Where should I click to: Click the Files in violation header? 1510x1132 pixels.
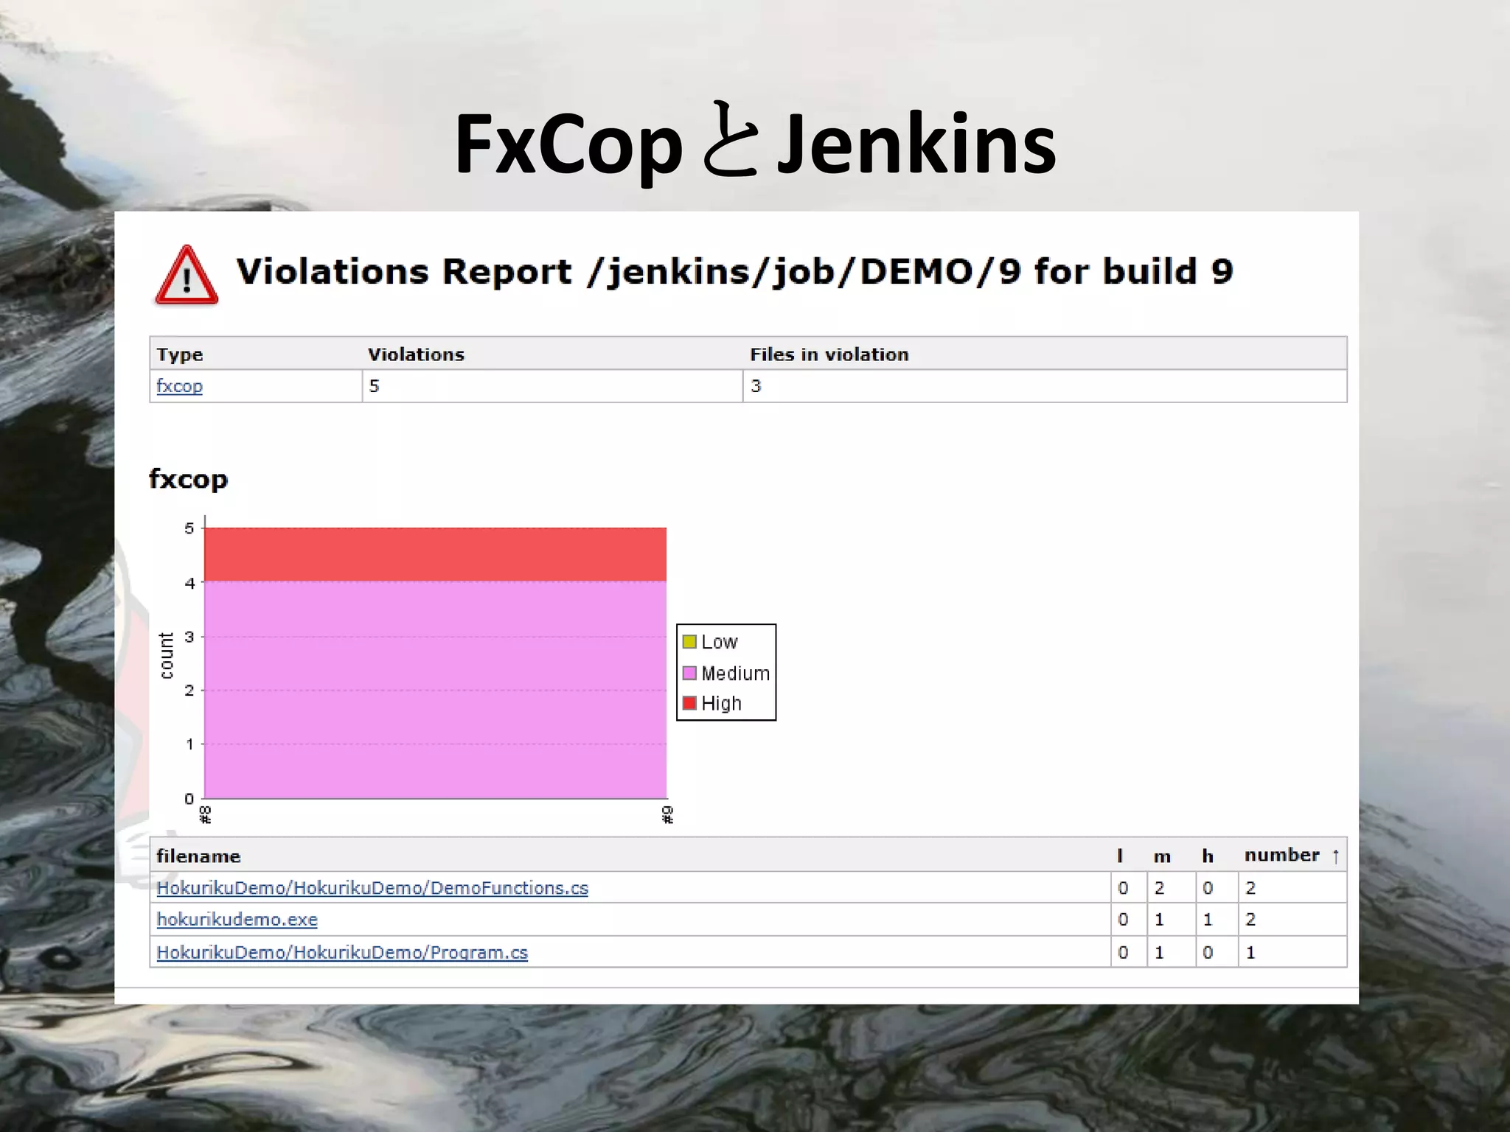click(829, 354)
